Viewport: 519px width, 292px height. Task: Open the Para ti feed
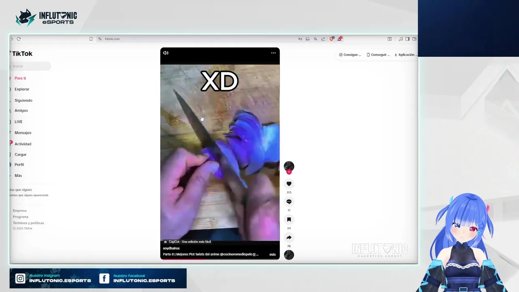pyautogui.click(x=20, y=78)
